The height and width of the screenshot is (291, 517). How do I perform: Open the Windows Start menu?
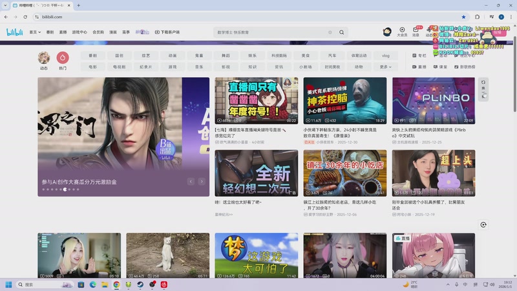(9, 285)
